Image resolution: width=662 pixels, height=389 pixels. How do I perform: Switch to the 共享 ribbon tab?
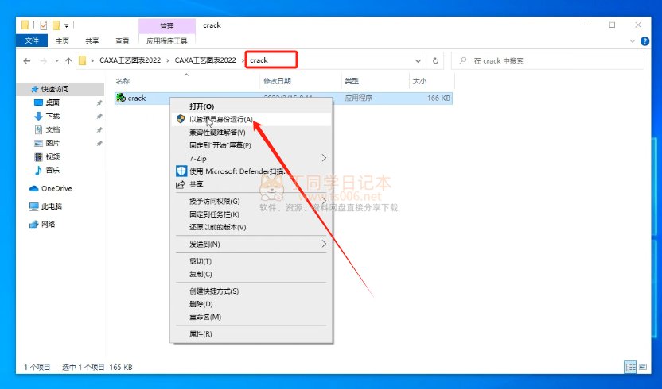[x=92, y=40]
